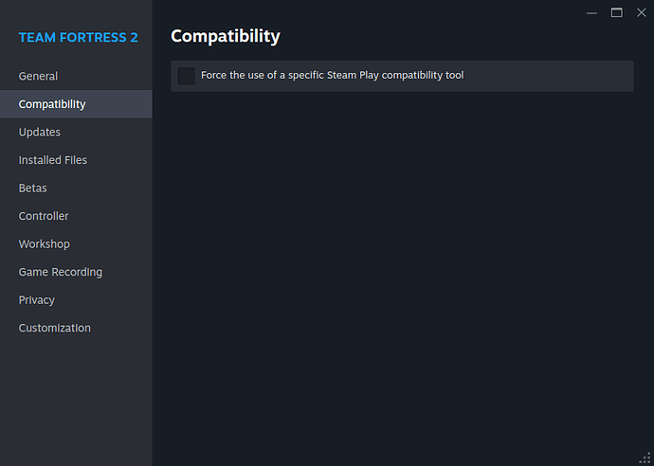Screen dimensions: 654x466
Task: Click the Compatibility page heading
Action: (226, 37)
